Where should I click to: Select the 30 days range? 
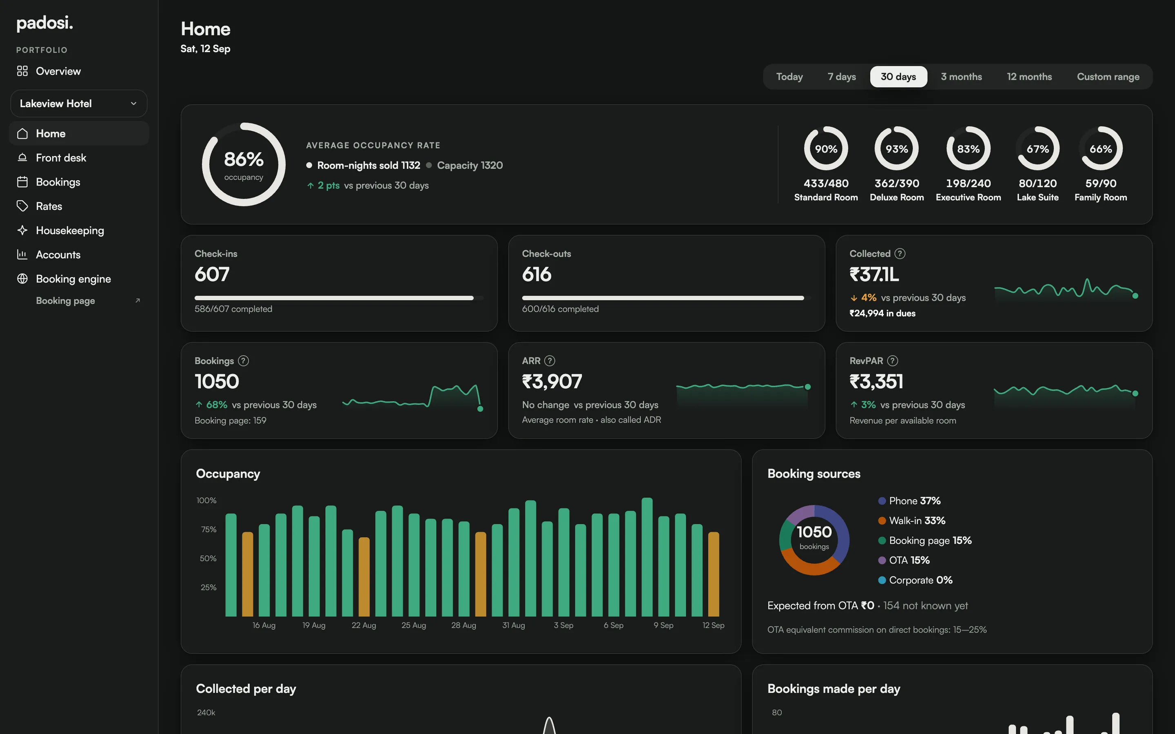coord(898,77)
